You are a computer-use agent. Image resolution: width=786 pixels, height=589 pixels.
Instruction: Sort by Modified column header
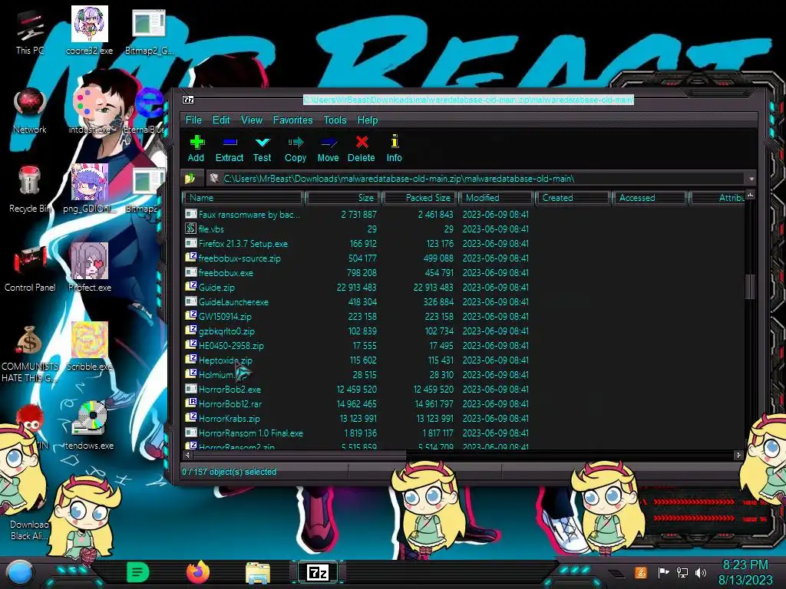(x=497, y=198)
